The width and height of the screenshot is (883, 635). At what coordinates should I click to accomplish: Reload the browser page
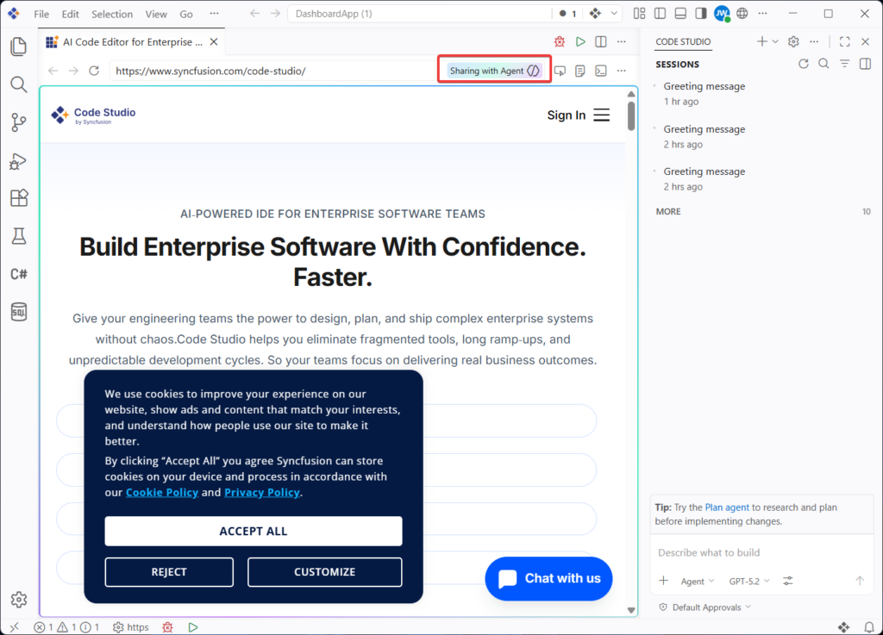pyautogui.click(x=94, y=71)
